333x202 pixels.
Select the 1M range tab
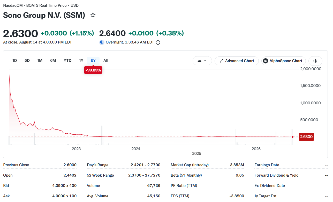[x=40, y=61]
